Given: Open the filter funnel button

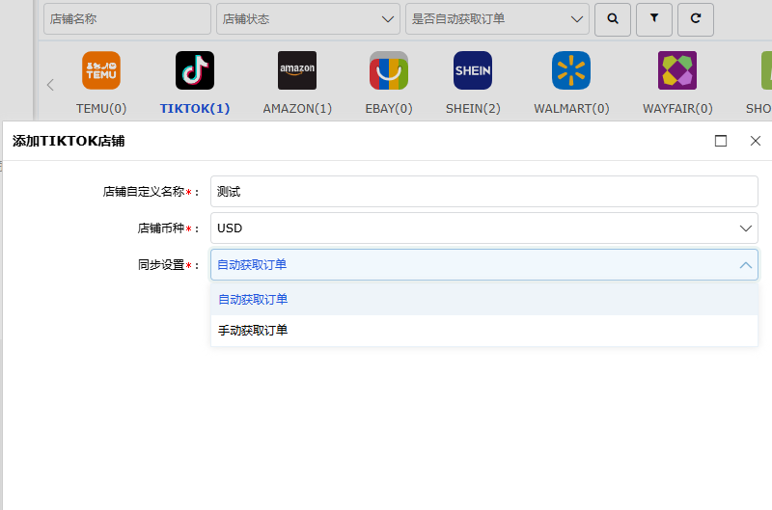Looking at the screenshot, I should (x=654, y=19).
